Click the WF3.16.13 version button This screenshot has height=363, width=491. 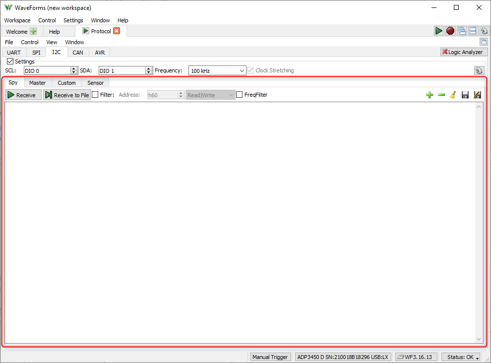click(416, 357)
